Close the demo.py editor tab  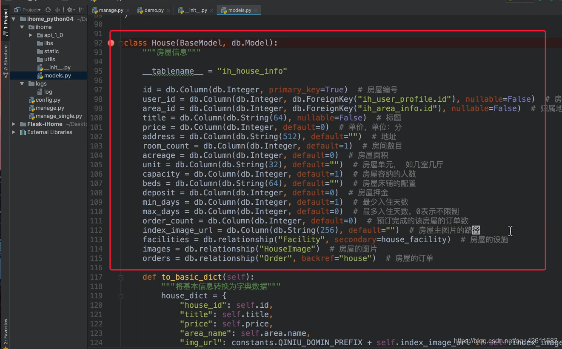168,10
